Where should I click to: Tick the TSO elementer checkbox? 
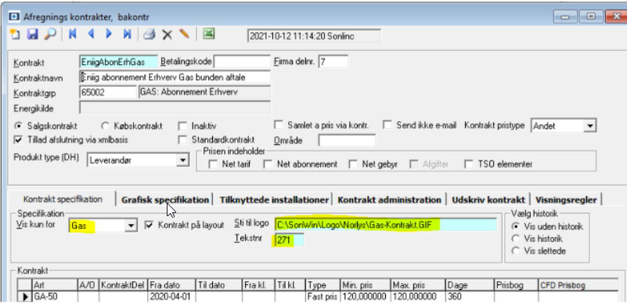(469, 164)
